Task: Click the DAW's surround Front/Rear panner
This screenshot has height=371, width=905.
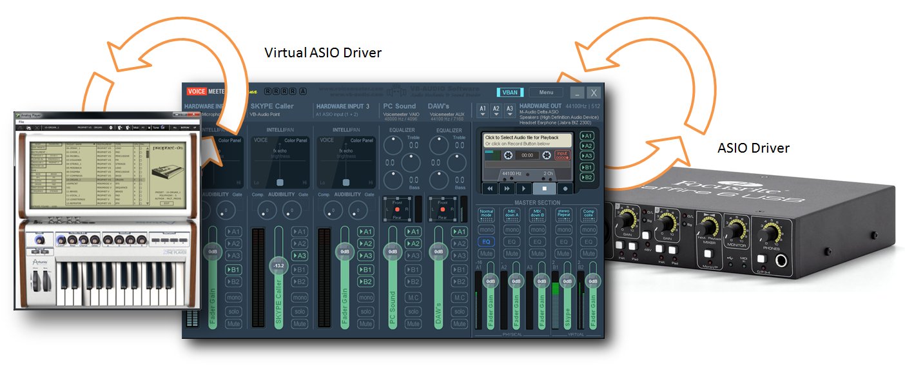Action: pos(444,209)
